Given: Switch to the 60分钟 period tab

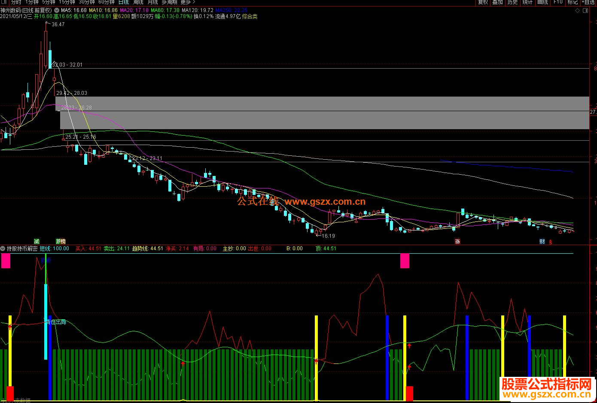Looking at the screenshot, I should pyautogui.click(x=107, y=2).
